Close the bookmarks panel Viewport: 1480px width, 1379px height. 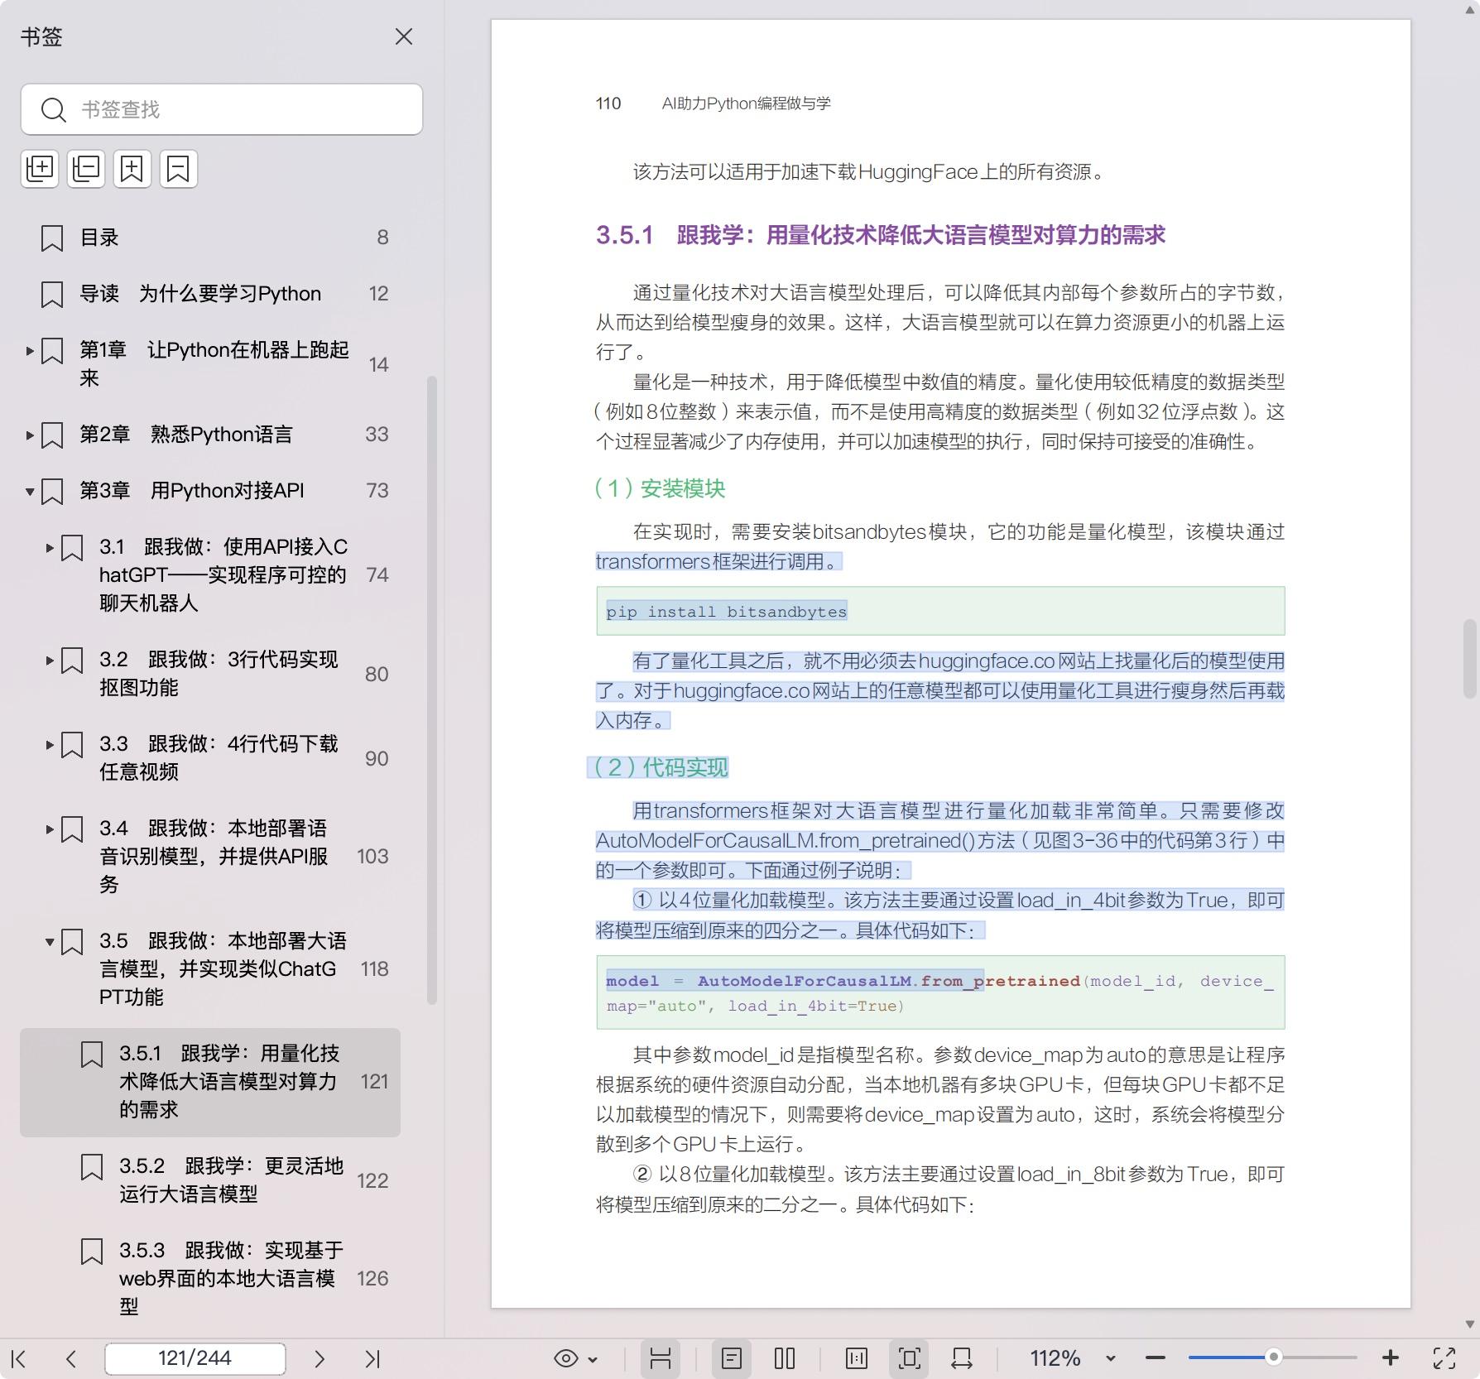pyautogui.click(x=403, y=36)
